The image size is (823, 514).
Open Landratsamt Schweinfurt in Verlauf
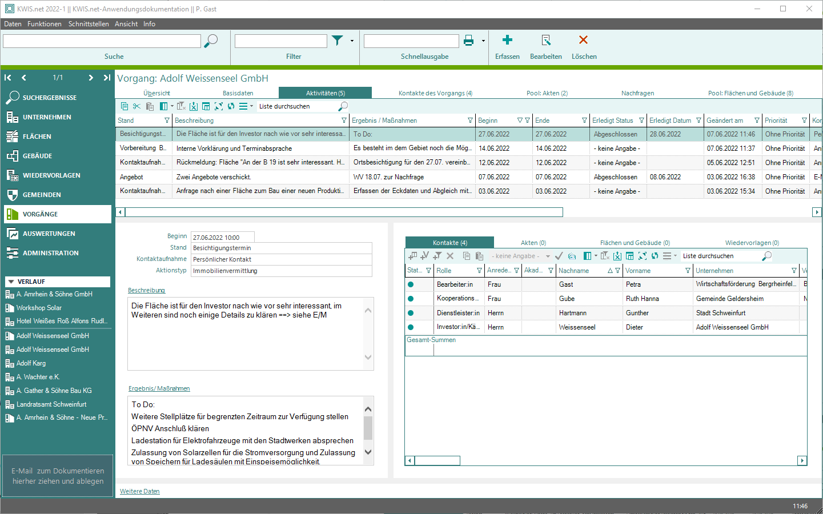click(51, 404)
